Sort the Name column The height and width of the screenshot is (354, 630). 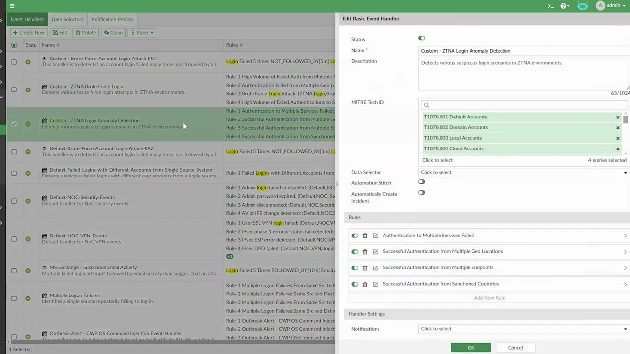(51, 45)
